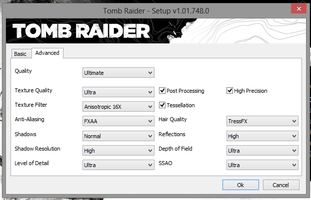Expand the Shadows dropdown
The height and width of the screenshot is (200, 311).
tap(118, 136)
